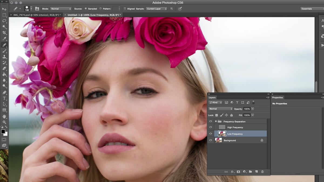Enable the Aligned checkbox
This screenshot has height=182, width=324.
(x=125, y=9)
